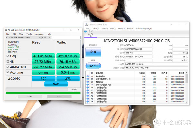Click the 属性名称 column header

coord(99,73)
